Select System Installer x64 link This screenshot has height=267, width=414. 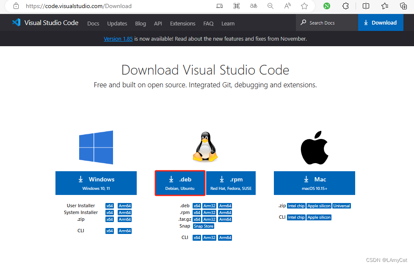tap(109, 213)
